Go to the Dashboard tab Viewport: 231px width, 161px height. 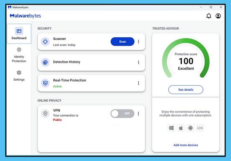coord(19,34)
